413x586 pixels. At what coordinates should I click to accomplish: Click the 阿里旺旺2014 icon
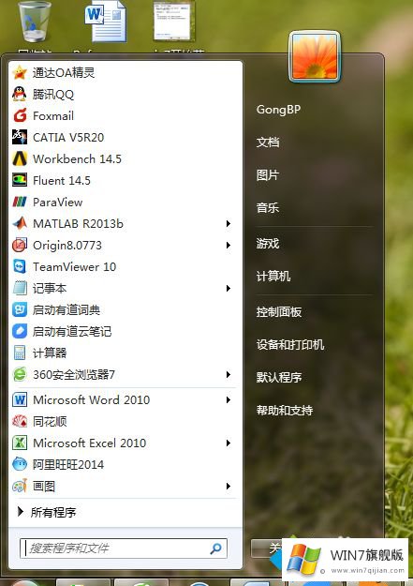point(20,464)
